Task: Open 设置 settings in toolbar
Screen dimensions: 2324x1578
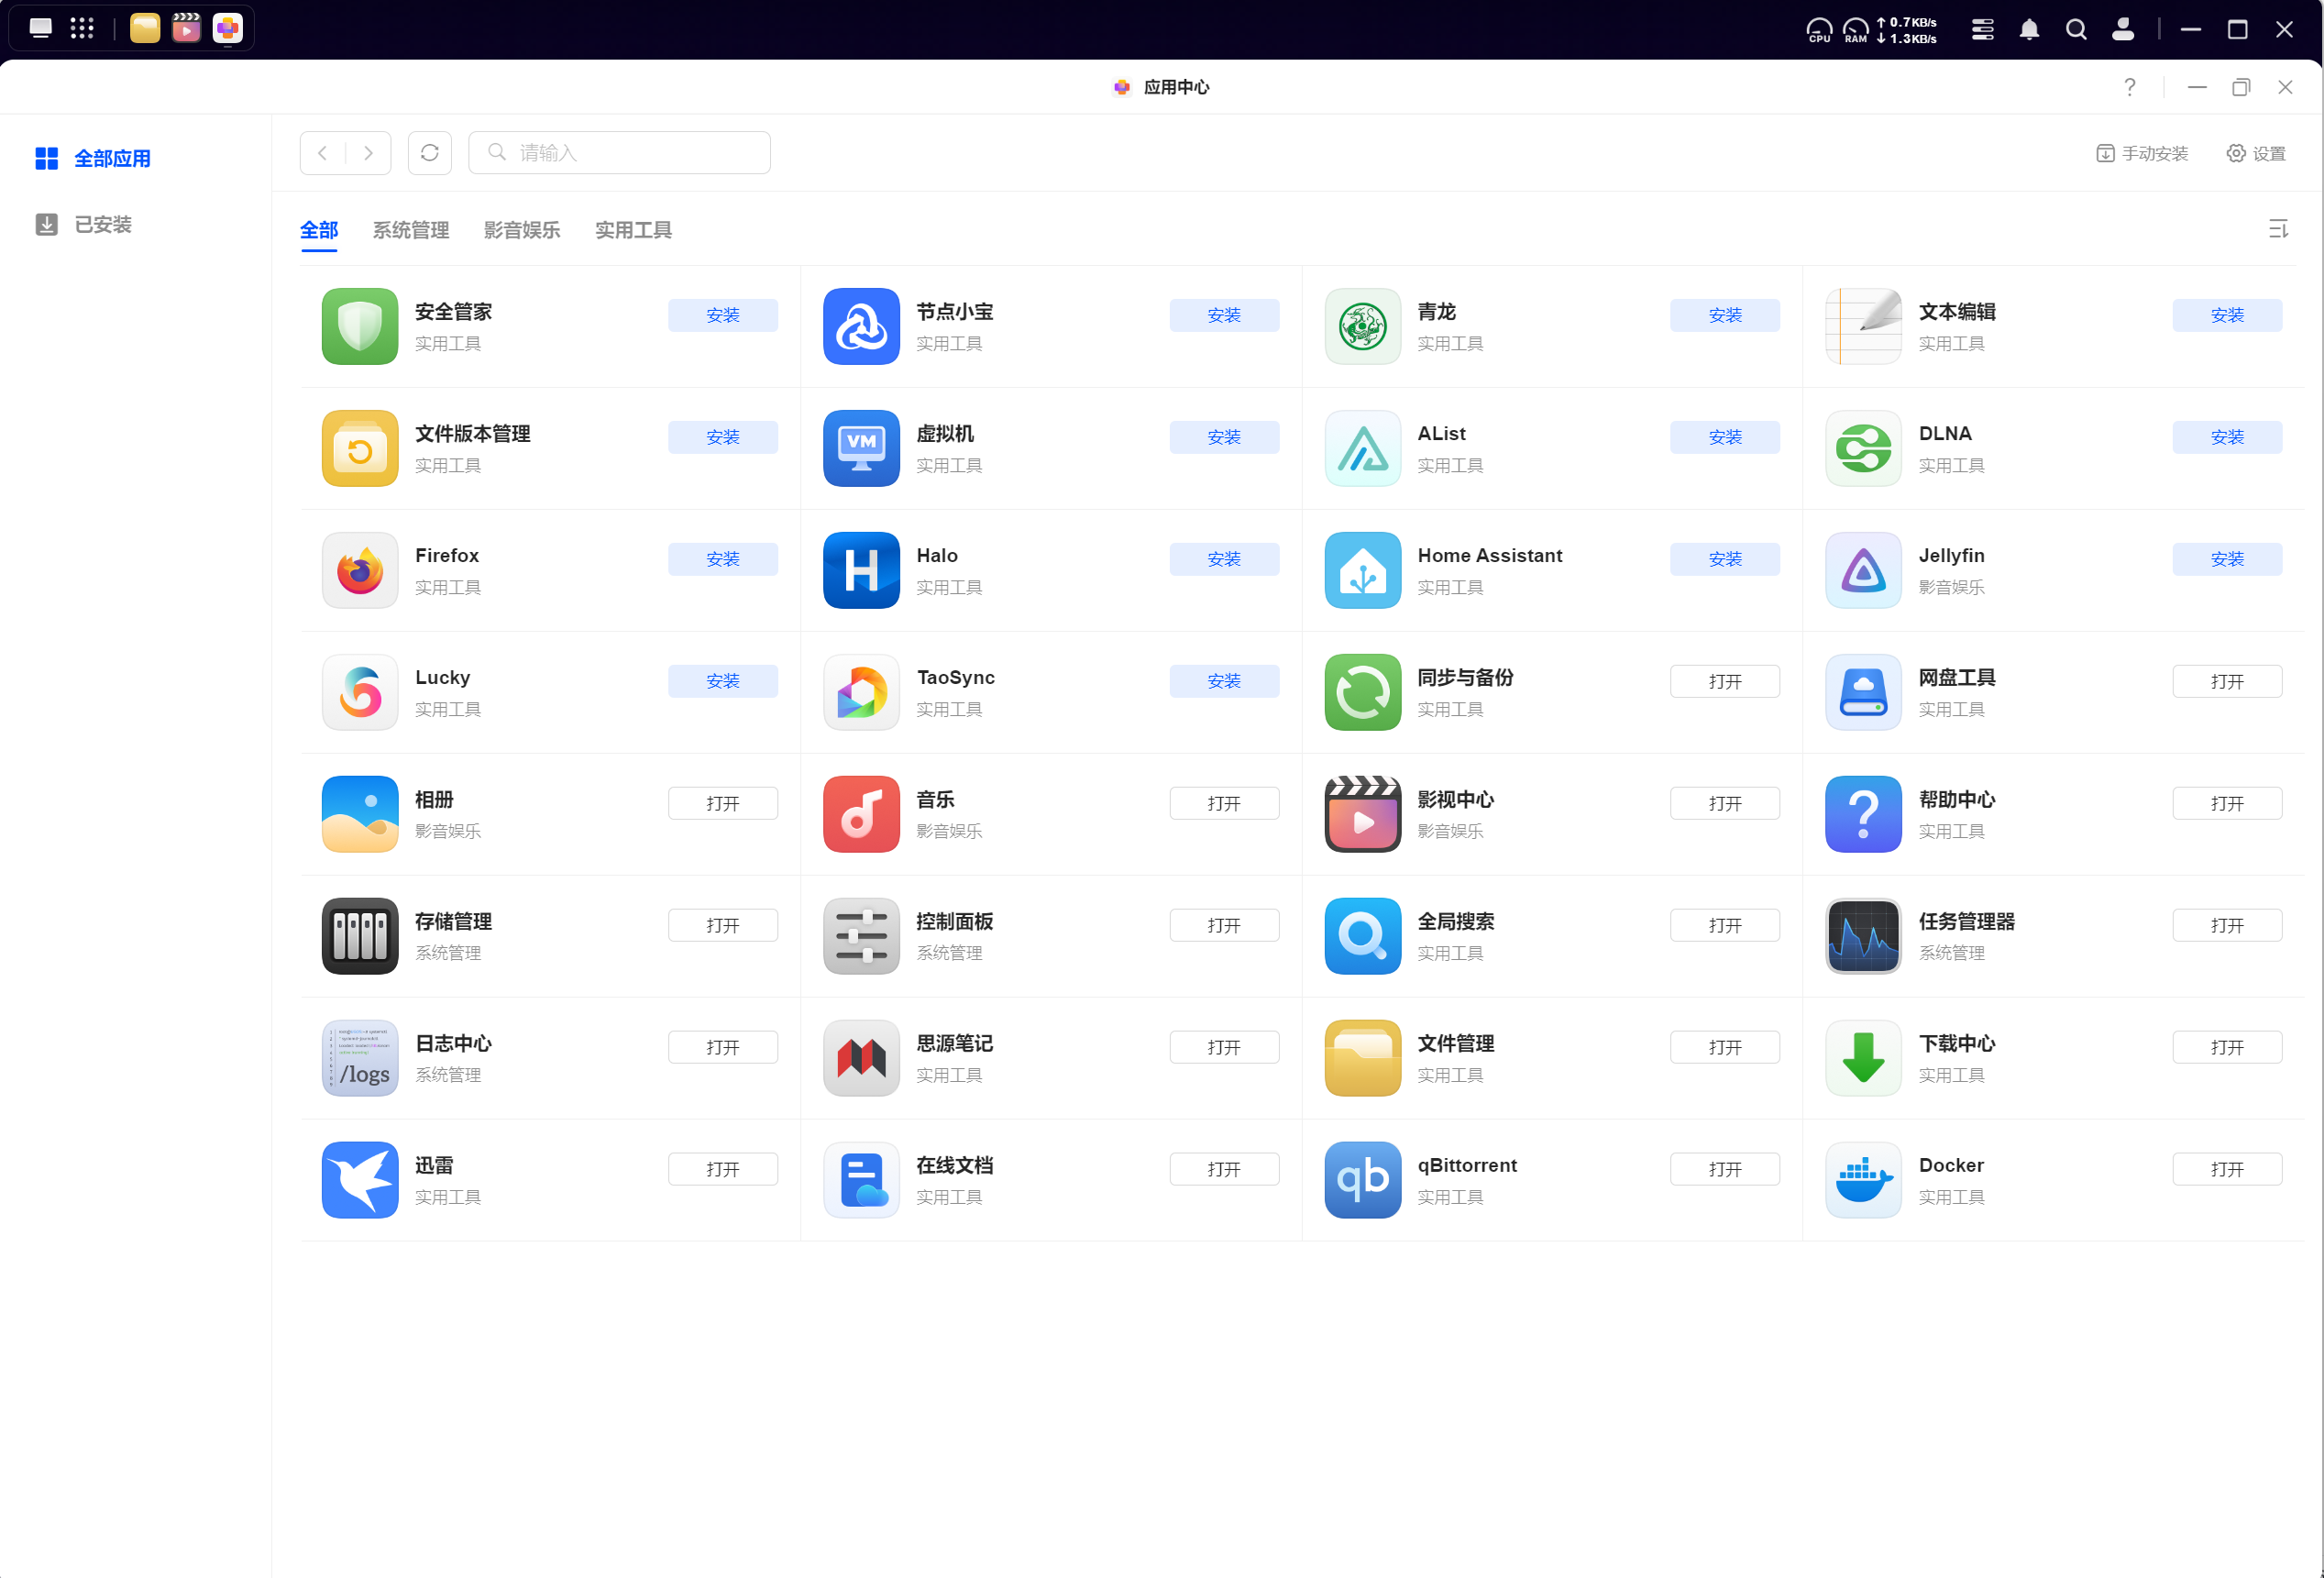Action: click(x=2256, y=153)
